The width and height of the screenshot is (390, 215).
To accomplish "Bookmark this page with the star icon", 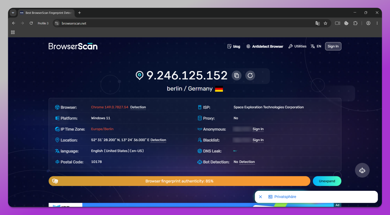I will [326, 23].
